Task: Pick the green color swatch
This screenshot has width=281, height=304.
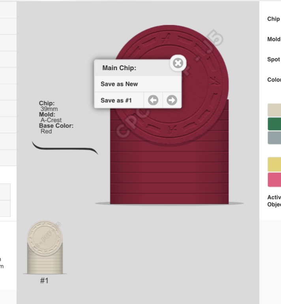Action: click(274, 124)
